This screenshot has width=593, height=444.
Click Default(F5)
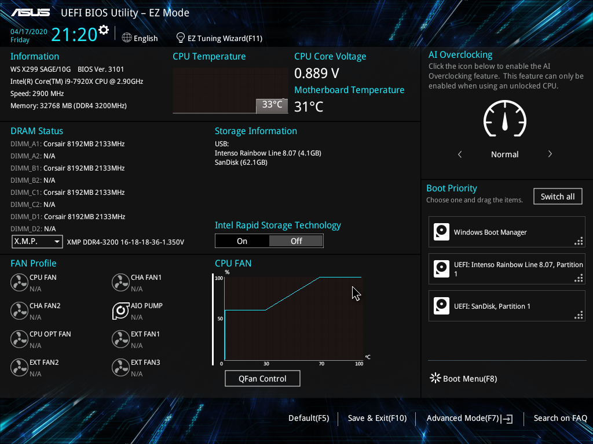tap(309, 418)
